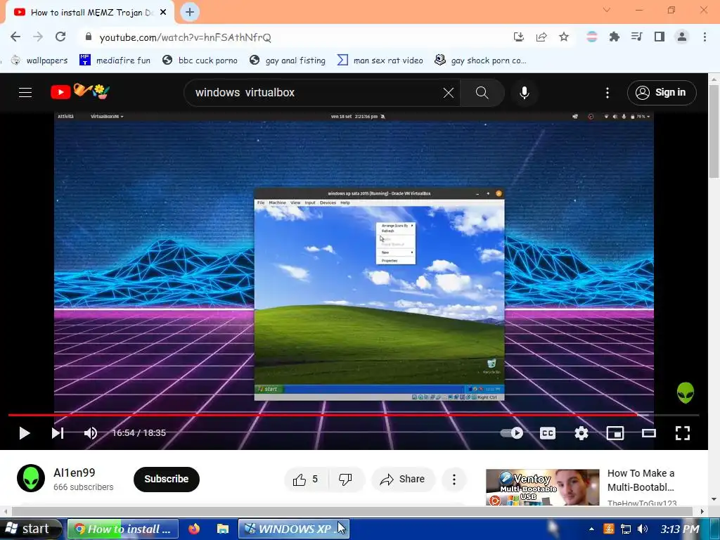Enter full screen mode
Image resolution: width=720 pixels, height=540 pixels.
[683, 433]
